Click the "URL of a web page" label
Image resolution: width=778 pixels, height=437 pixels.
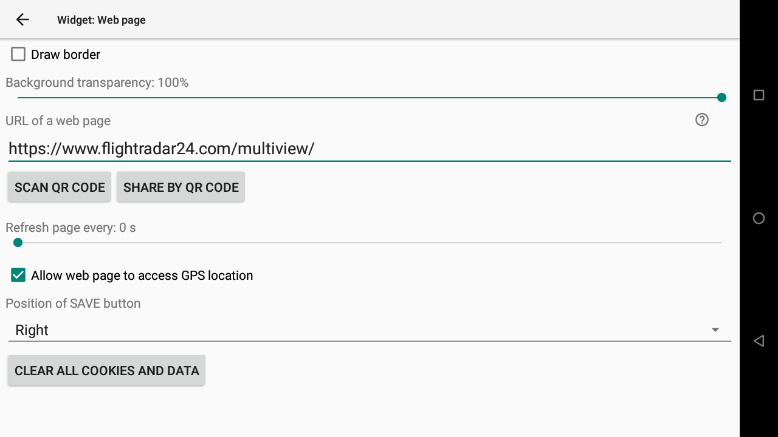(x=58, y=121)
